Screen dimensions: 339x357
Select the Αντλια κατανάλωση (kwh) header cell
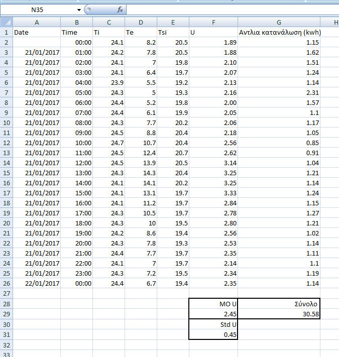(279, 32)
